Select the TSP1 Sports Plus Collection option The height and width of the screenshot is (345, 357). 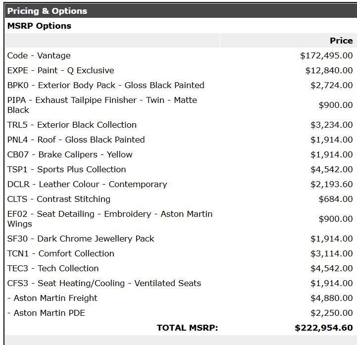tap(66, 169)
